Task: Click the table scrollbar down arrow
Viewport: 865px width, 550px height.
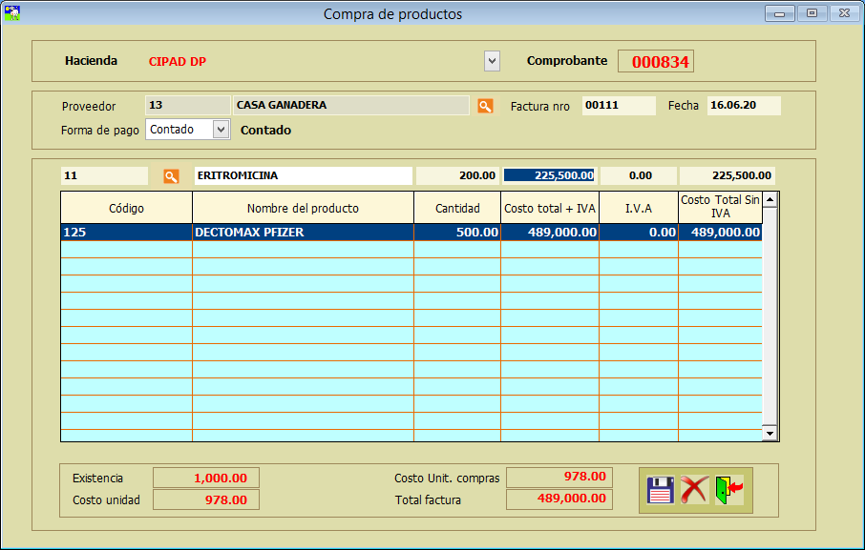Action: tap(770, 434)
